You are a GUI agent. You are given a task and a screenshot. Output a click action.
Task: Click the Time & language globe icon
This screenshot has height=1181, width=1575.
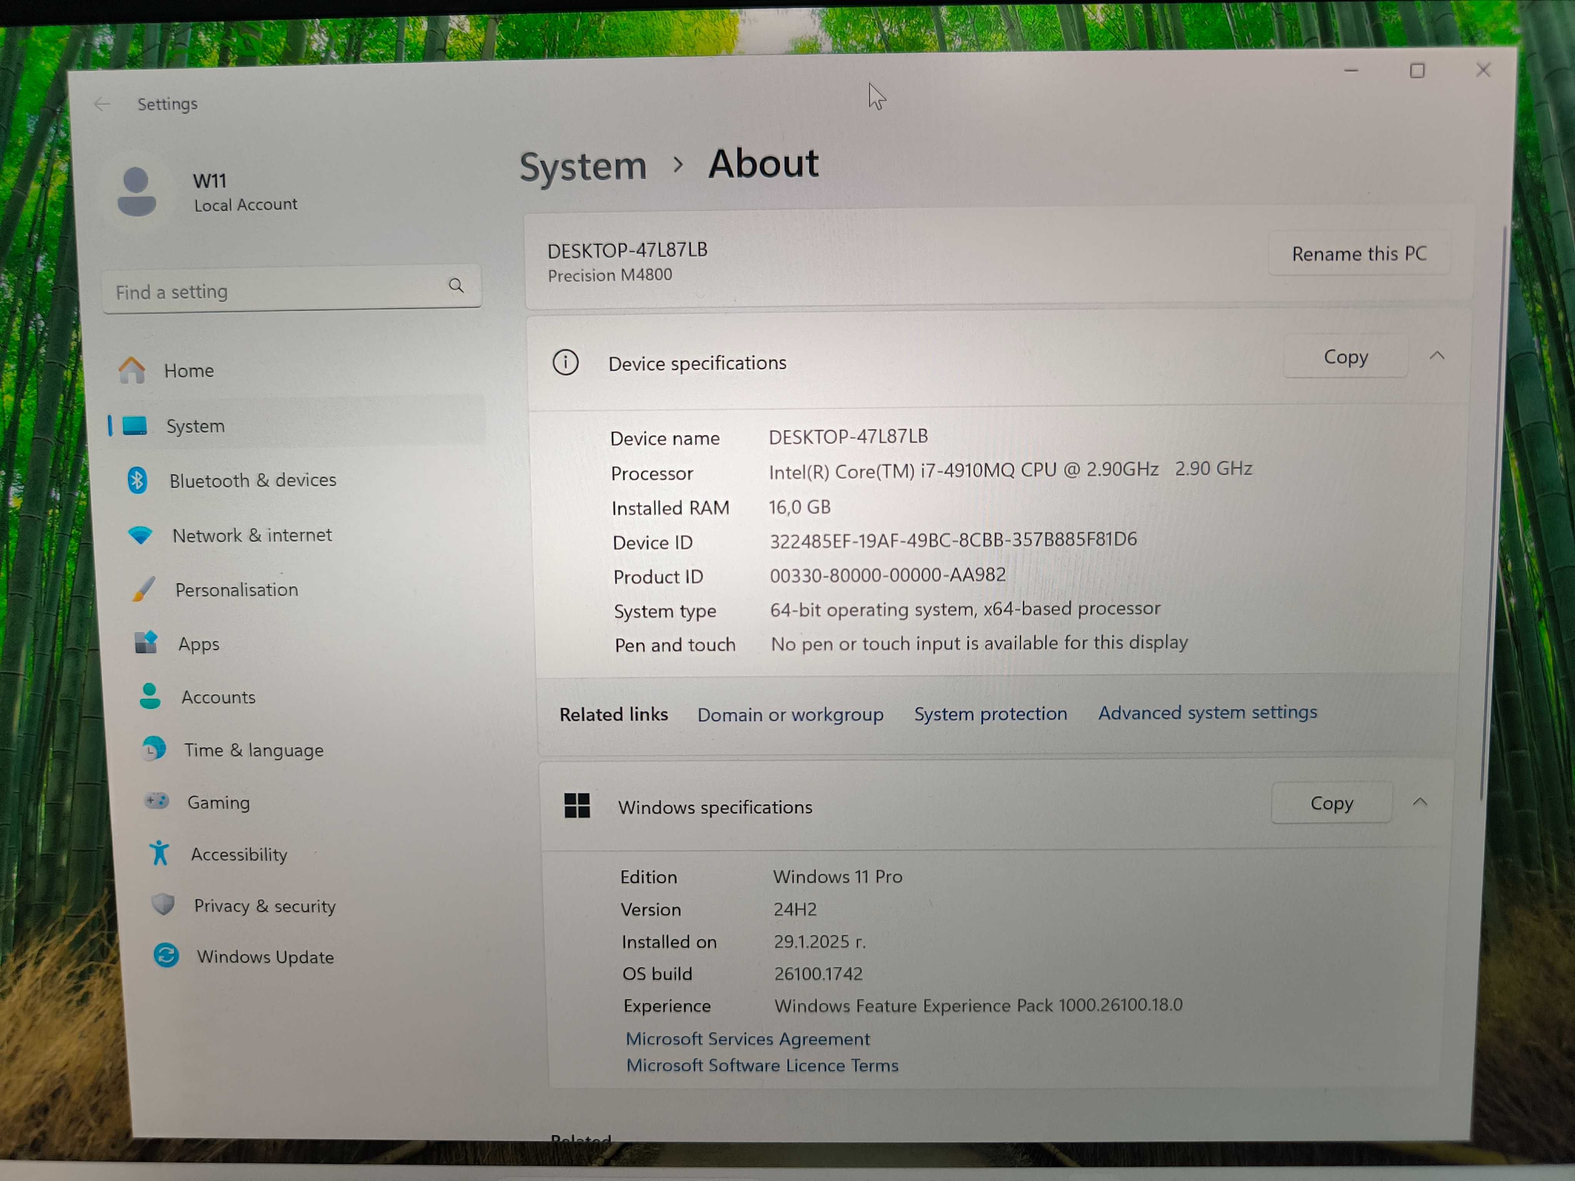pos(153,749)
